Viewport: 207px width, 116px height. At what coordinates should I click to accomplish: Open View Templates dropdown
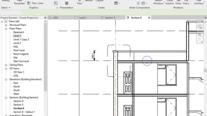(x=20, y=2)
